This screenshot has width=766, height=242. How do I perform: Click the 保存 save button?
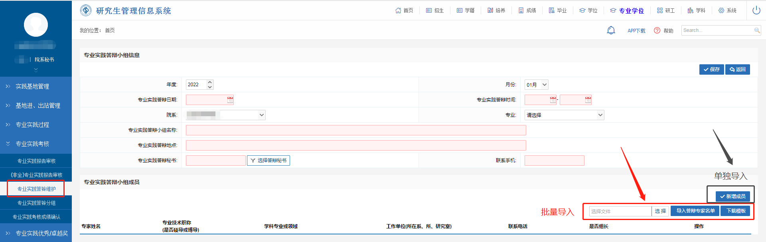pyautogui.click(x=711, y=69)
